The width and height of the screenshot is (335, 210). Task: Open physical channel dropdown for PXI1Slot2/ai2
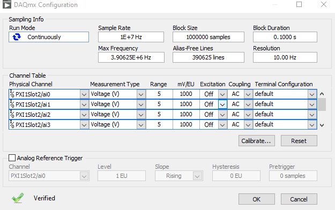coord(84,115)
